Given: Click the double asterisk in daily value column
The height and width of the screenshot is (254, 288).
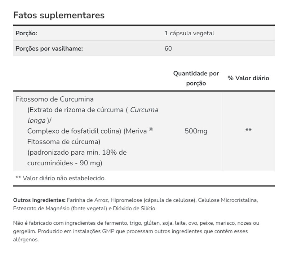Looking at the screenshot, I should (248, 130).
